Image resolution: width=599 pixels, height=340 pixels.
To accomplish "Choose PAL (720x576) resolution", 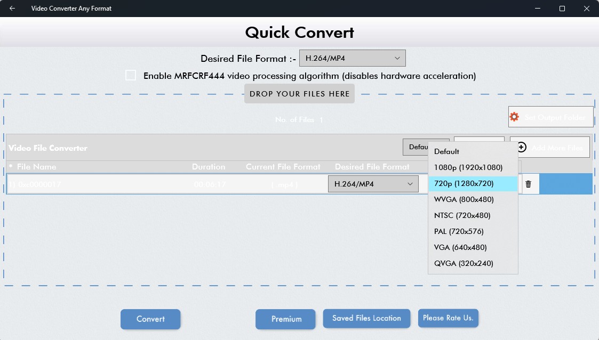I will point(473,232).
